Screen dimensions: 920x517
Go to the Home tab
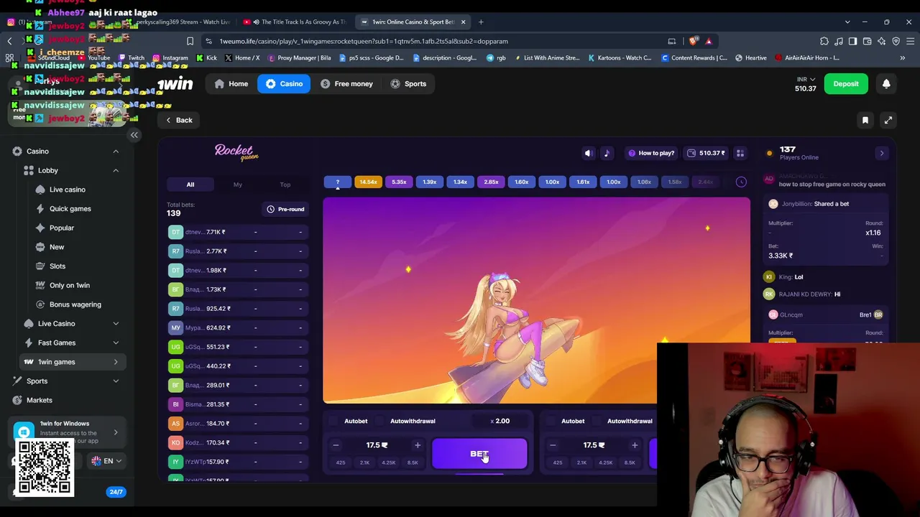[231, 84]
